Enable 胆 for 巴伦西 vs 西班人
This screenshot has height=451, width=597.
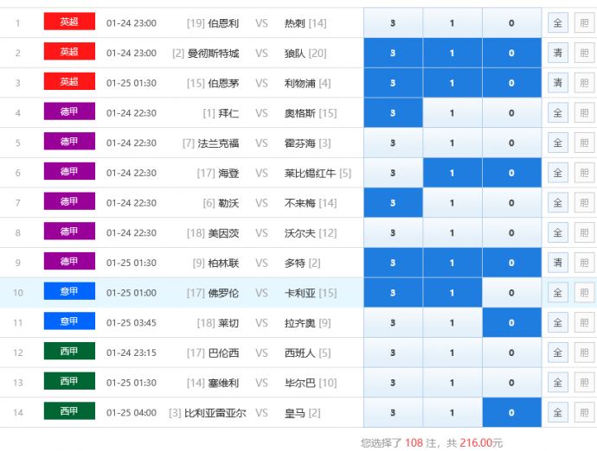point(584,353)
